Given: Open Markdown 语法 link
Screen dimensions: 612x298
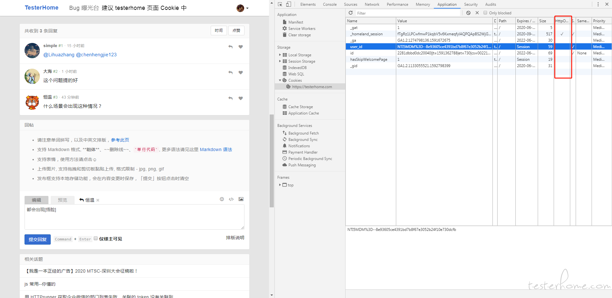Looking at the screenshot, I should 216,149.
